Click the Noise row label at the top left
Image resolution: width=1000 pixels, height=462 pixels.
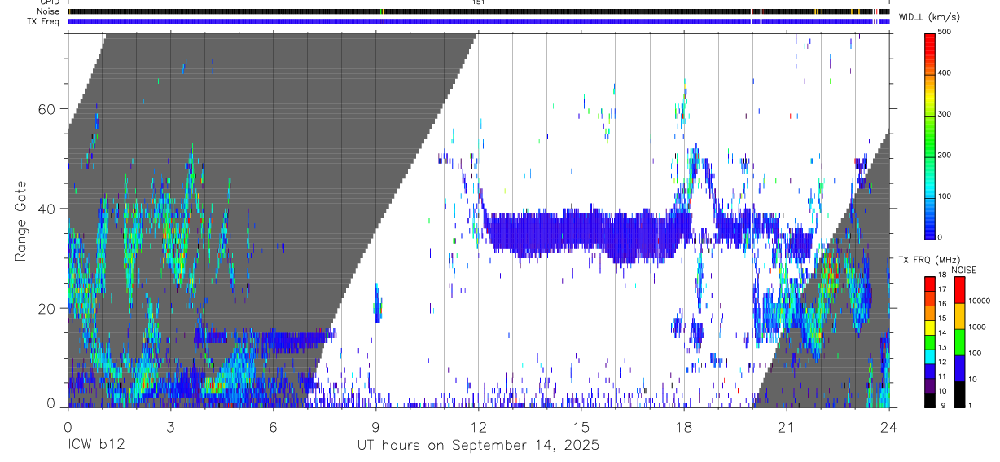(49, 11)
